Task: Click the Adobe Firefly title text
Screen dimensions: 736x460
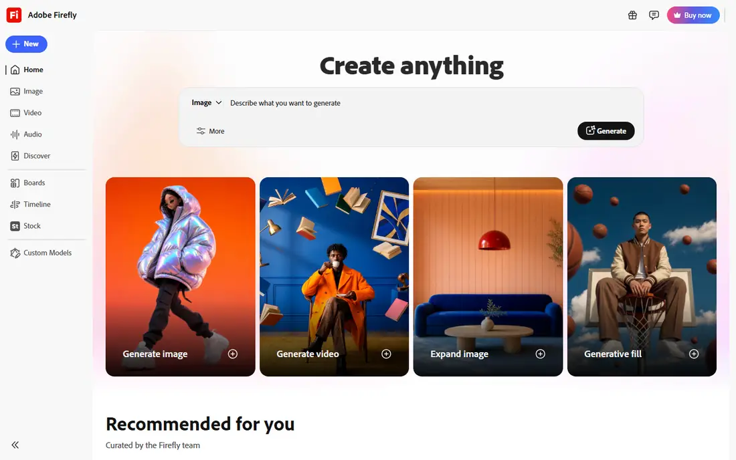Action: pyautogui.click(x=52, y=15)
